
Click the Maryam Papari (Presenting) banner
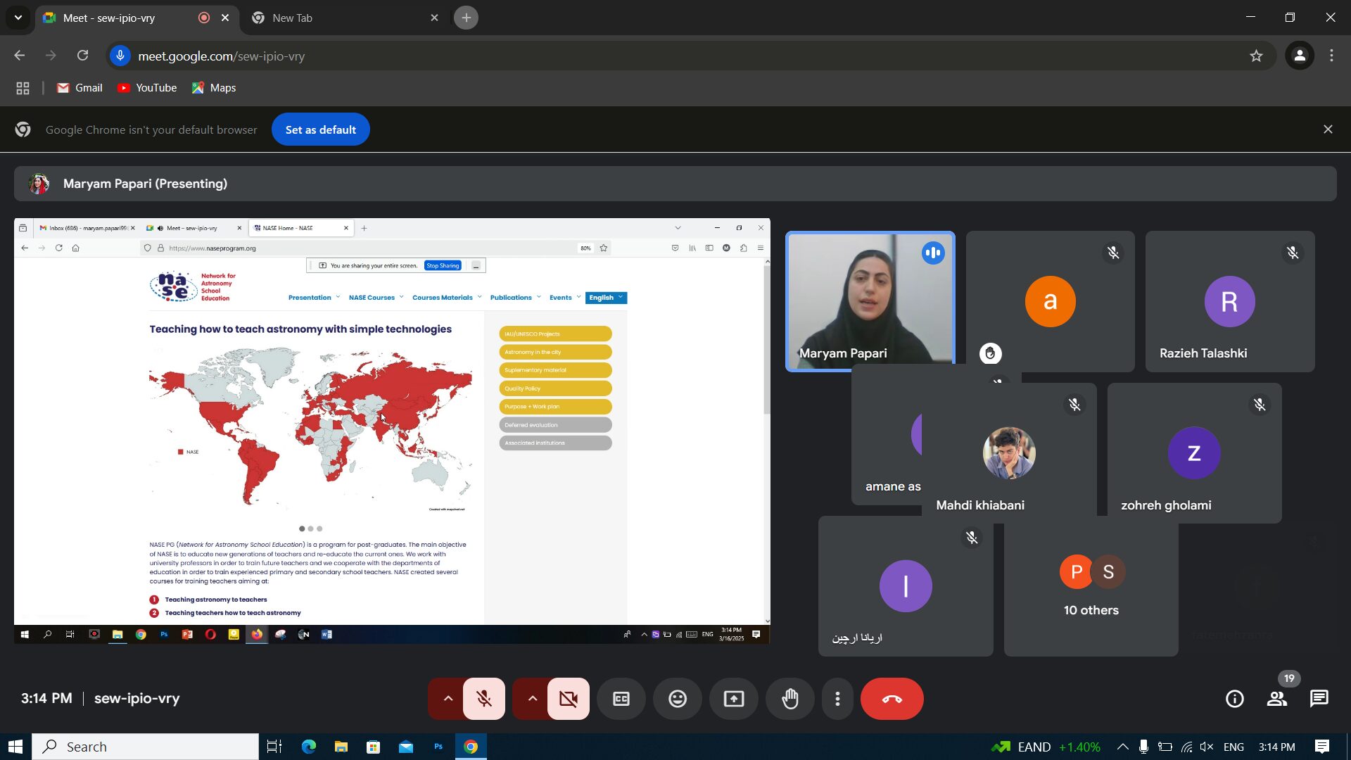(675, 184)
